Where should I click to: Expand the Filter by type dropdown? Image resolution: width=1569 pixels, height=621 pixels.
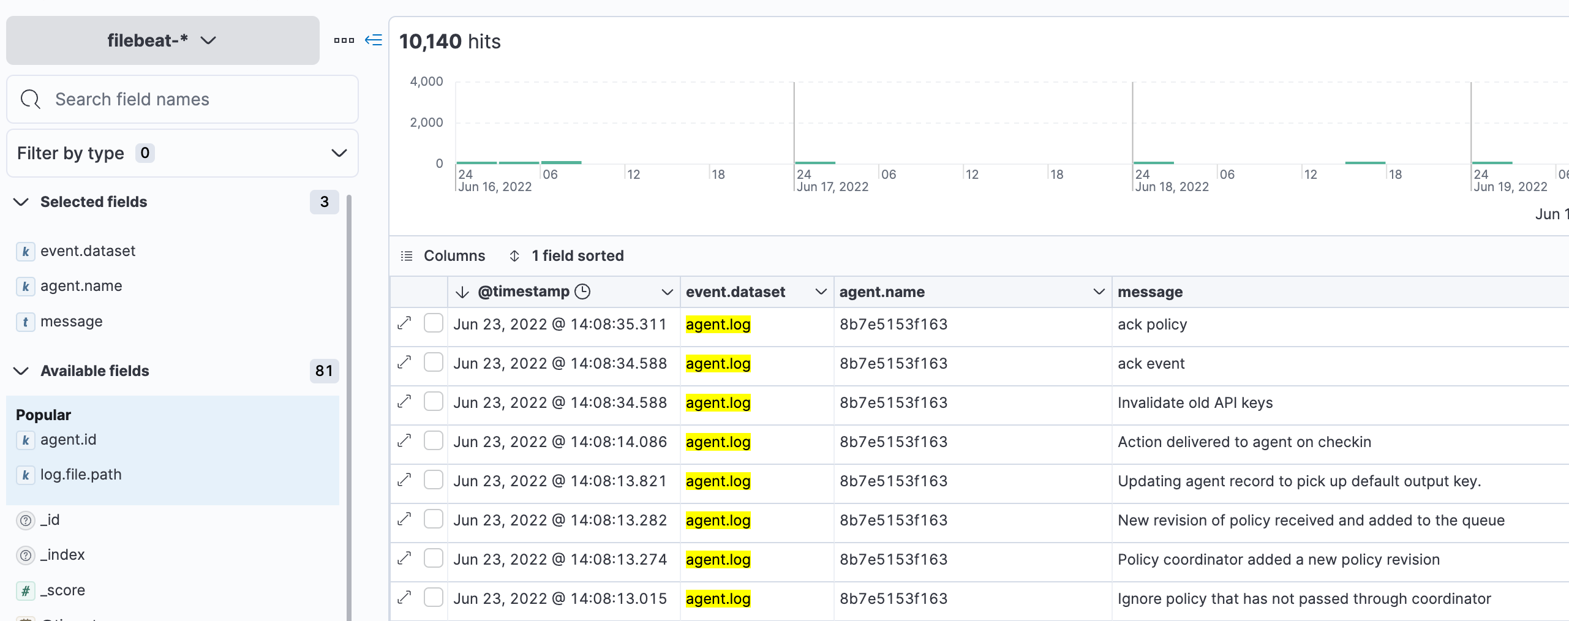tap(337, 152)
